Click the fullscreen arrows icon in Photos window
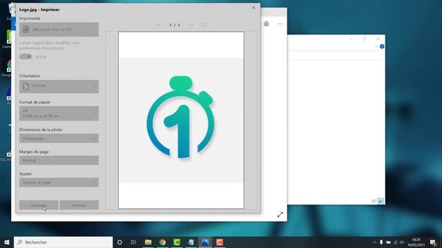This screenshot has width=442, height=248. (280, 214)
